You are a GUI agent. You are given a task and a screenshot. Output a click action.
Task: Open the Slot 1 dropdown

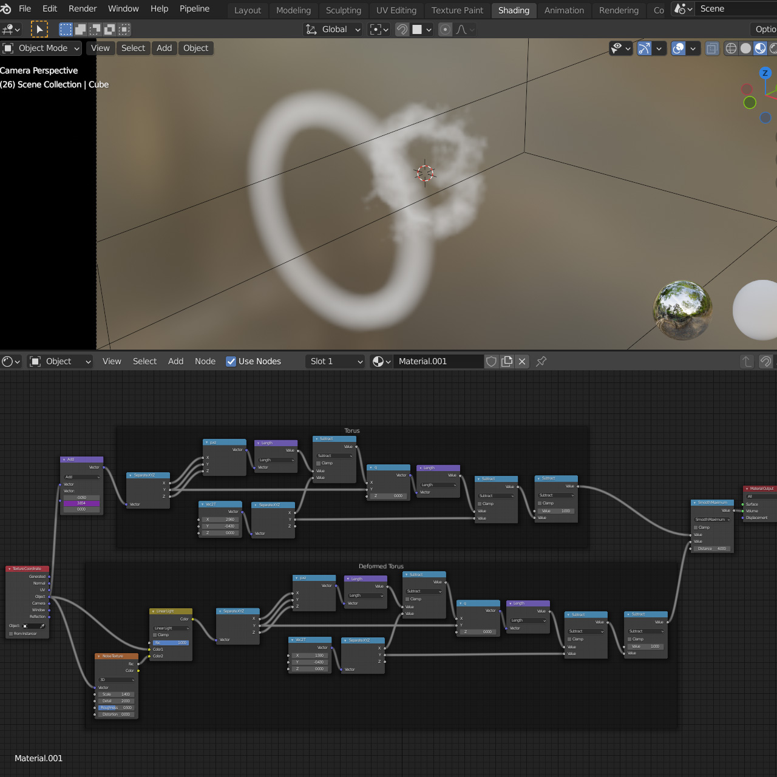click(334, 361)
